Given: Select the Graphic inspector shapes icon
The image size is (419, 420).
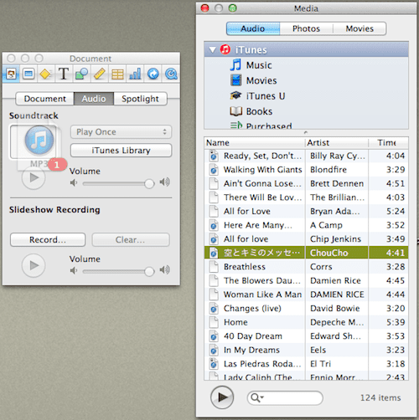Looking at the screenshot, I should [81, 74].
